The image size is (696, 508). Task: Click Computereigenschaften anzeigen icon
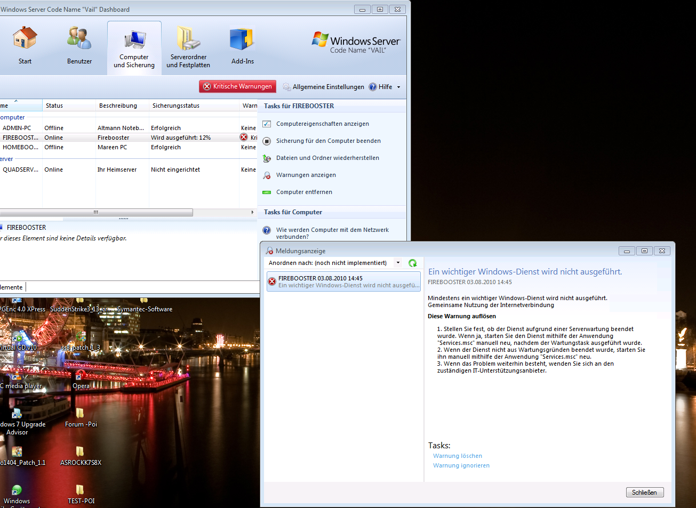(267, 124)
